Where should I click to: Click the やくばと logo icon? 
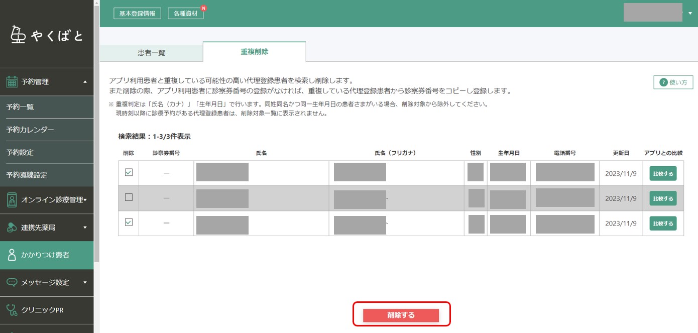(x=18, y=34)
